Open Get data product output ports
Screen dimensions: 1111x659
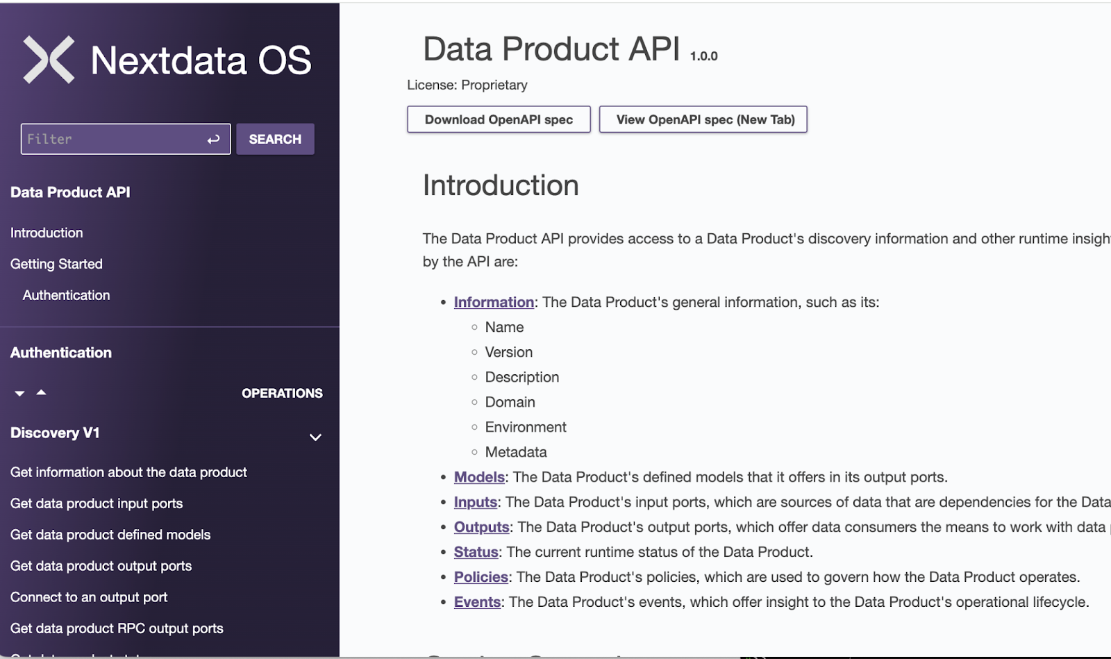click(101, 566)
